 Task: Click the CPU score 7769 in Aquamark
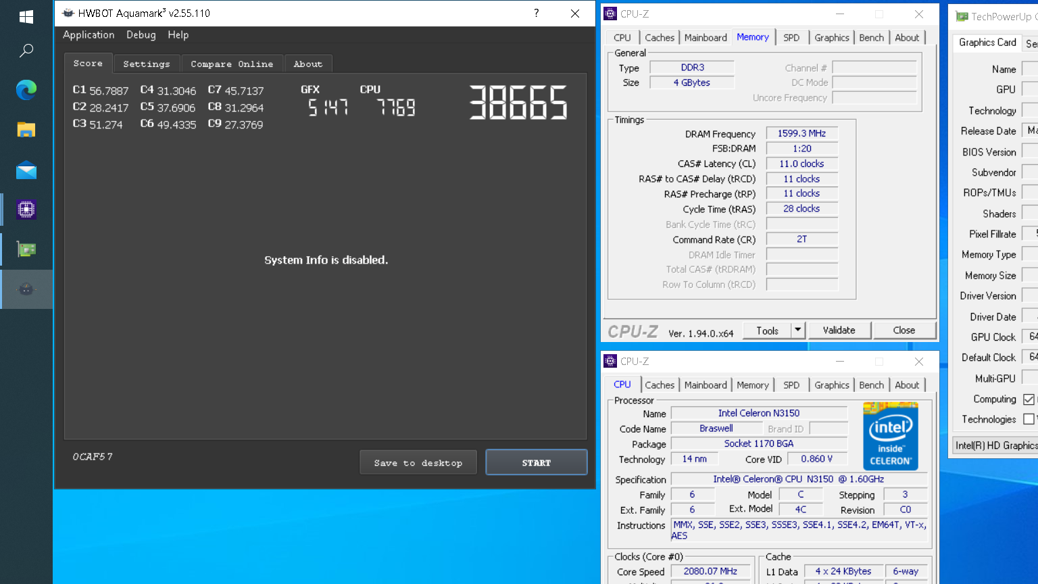click(396, 107)
